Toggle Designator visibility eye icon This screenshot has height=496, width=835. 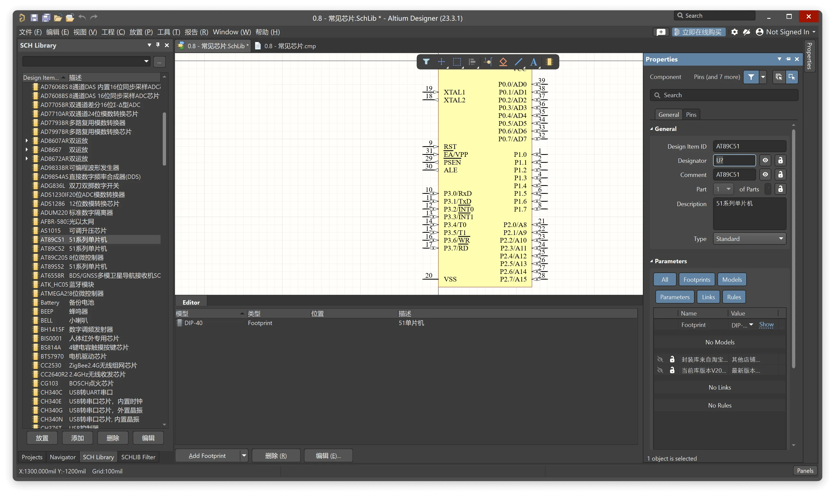pyautogui.click(x=765, y=160)
